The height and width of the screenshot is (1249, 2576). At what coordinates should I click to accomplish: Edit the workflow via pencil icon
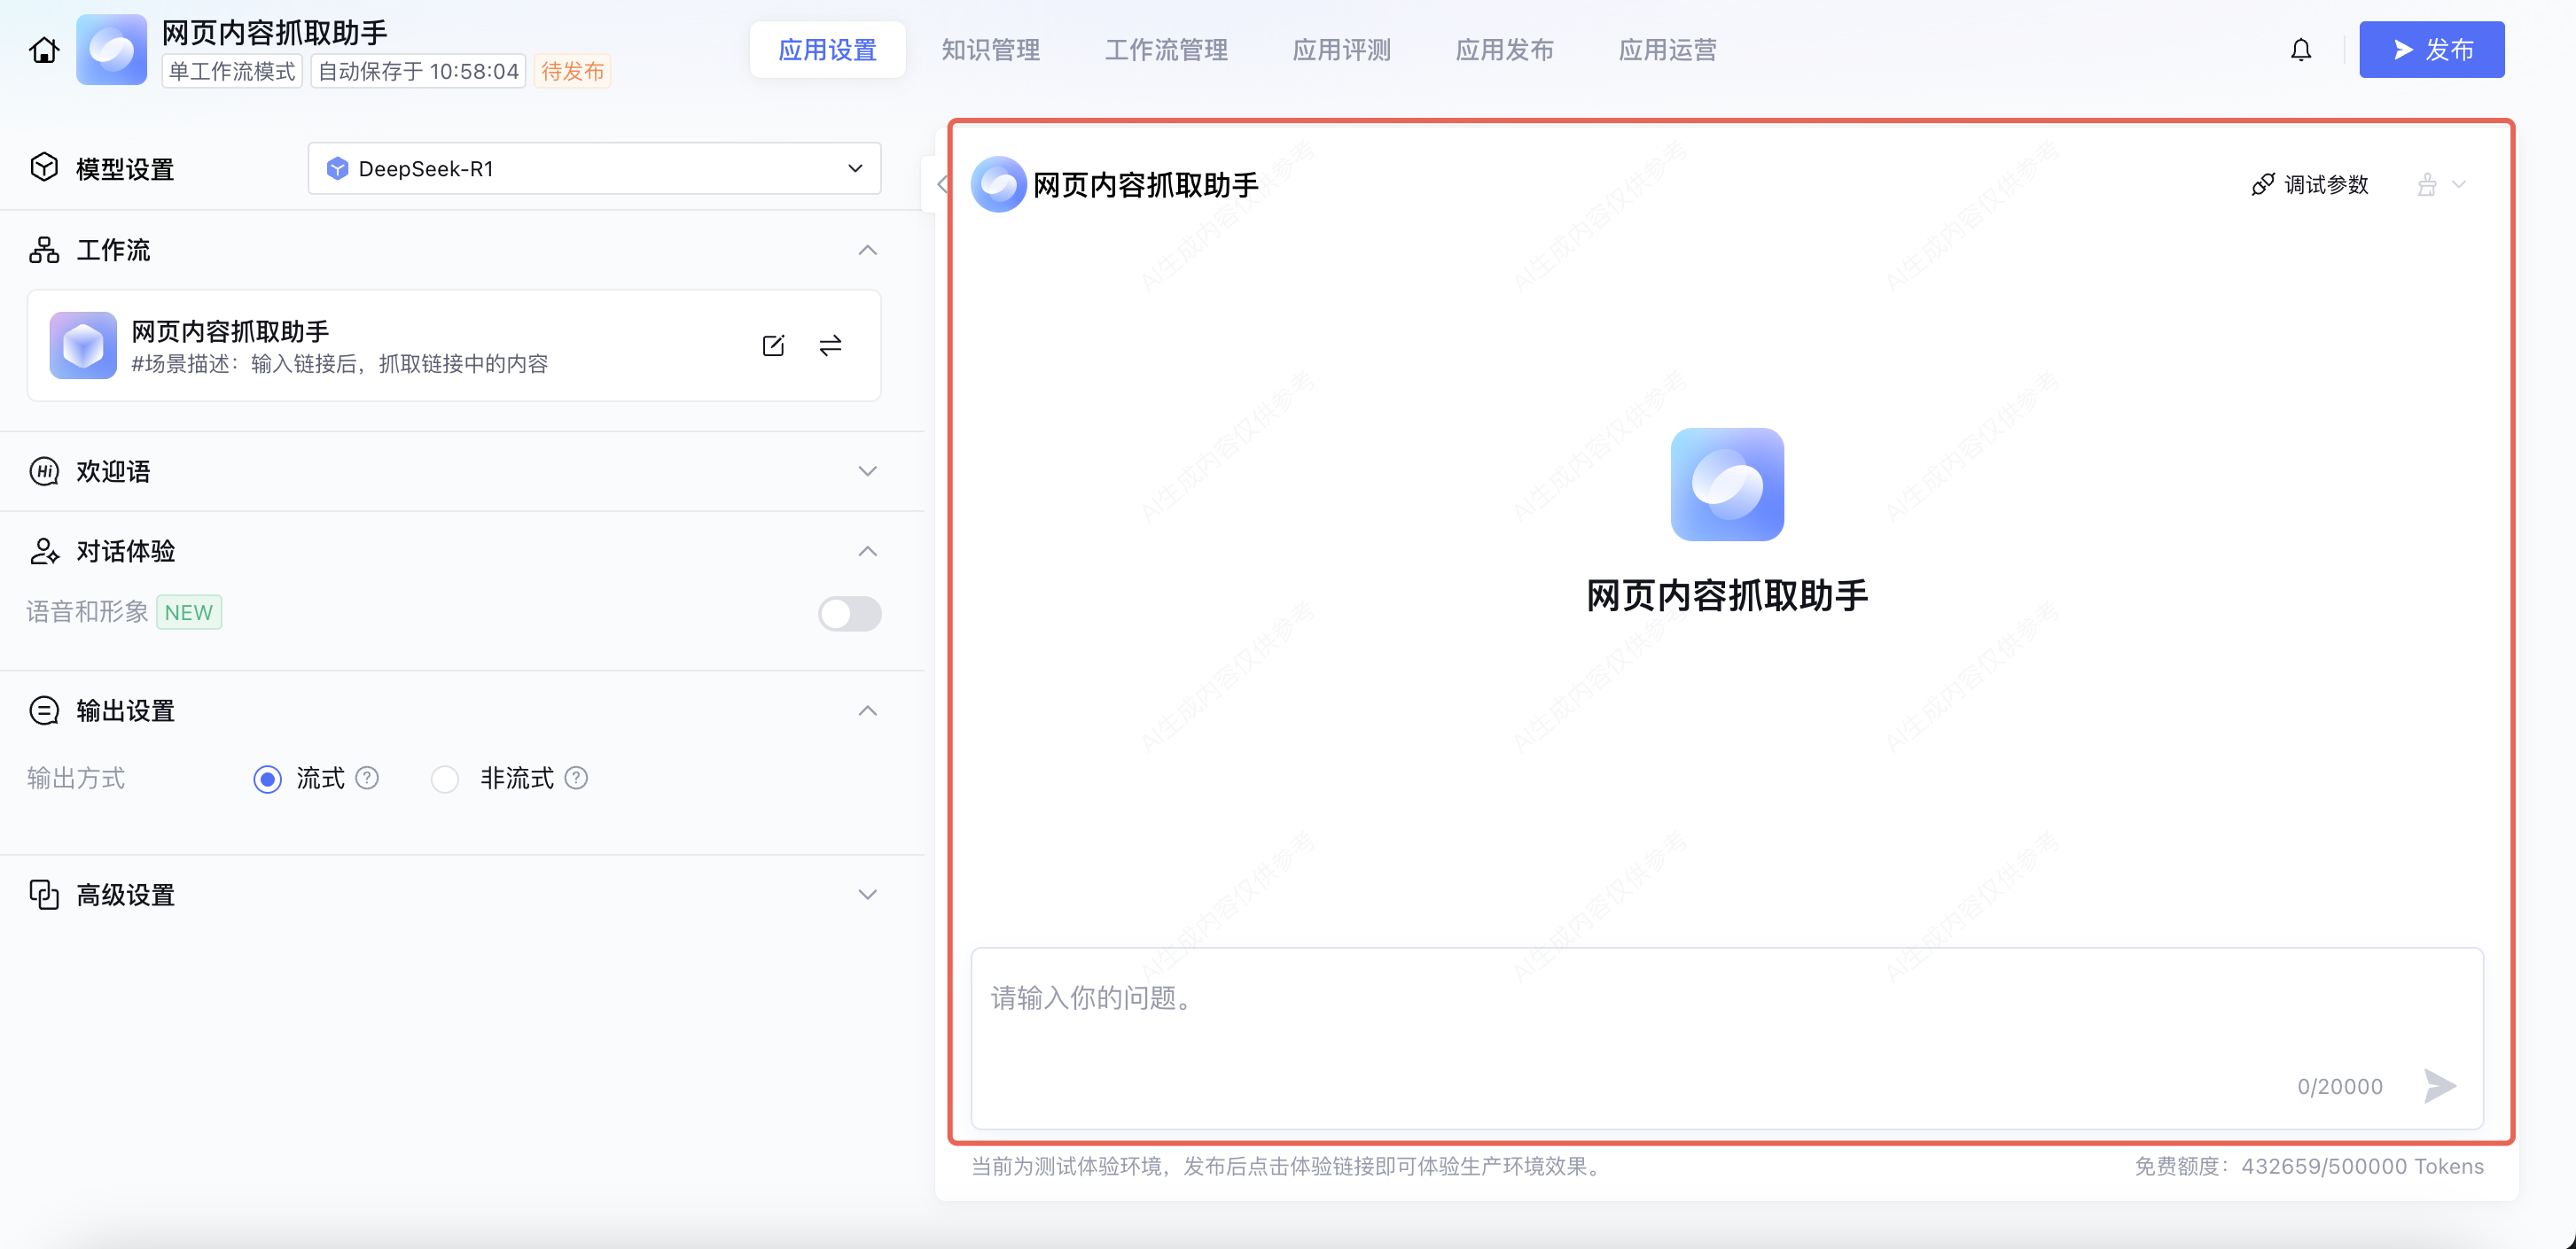[x=773, y=345]
